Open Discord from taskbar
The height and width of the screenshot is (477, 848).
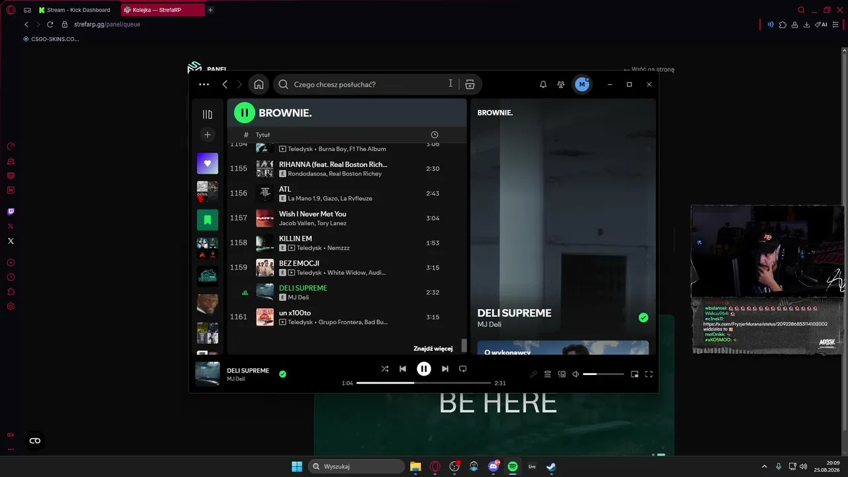(494, 466)
